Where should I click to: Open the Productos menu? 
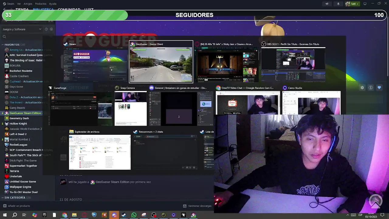click(41, 4)
